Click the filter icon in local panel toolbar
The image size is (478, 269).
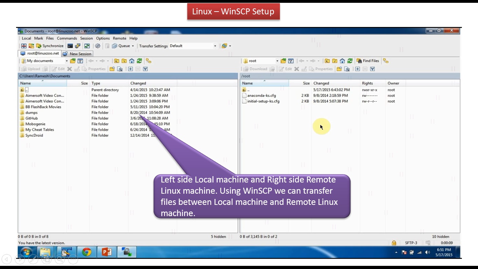click(80, 61)
